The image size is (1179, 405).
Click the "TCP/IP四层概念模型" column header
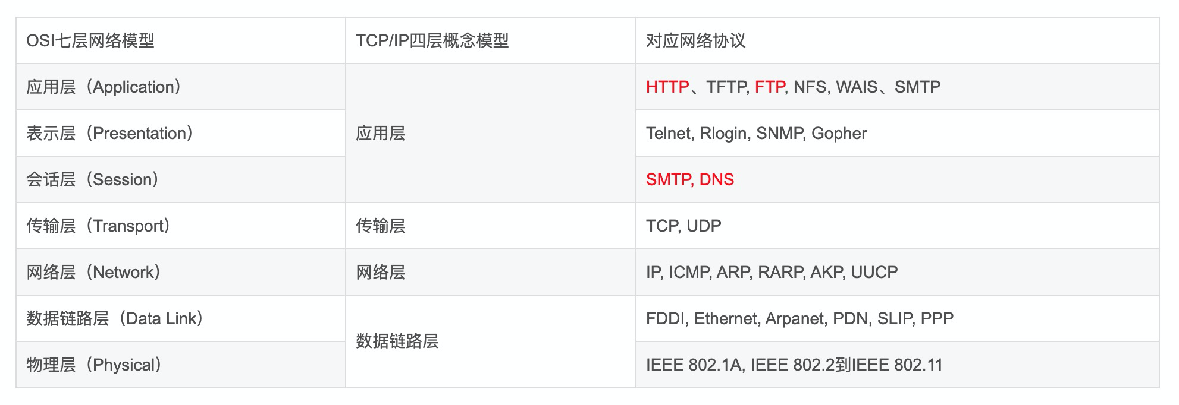(432, 40)
